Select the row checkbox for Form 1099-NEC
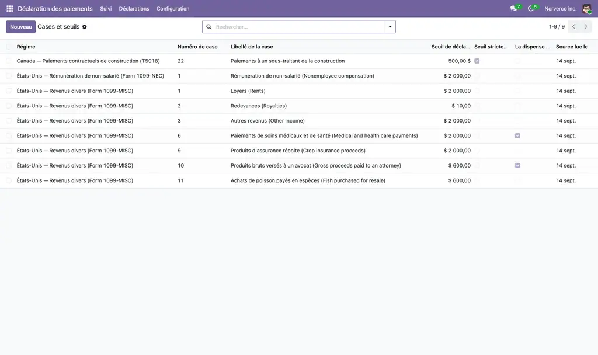This screenshot has width=598, height=355. (8, 76)
